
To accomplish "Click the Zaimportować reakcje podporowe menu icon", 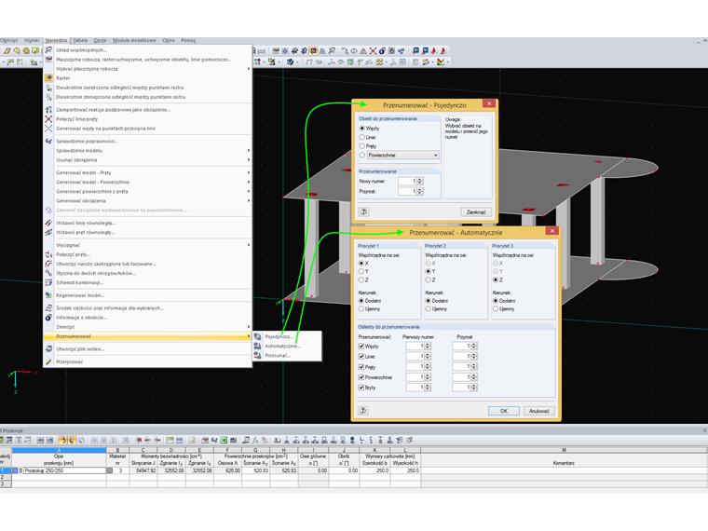I will coord(48,110).
